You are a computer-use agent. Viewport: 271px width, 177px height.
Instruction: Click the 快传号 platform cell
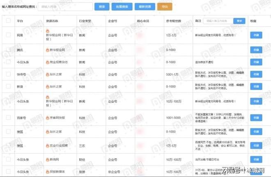click(x=21, y=74)
